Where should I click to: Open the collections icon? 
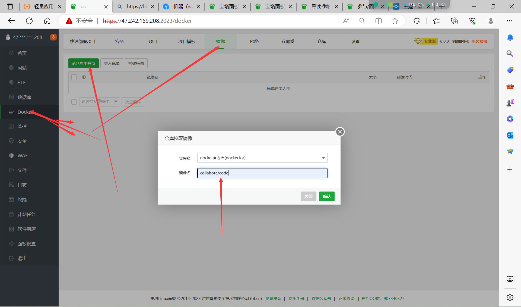(454, 21)
